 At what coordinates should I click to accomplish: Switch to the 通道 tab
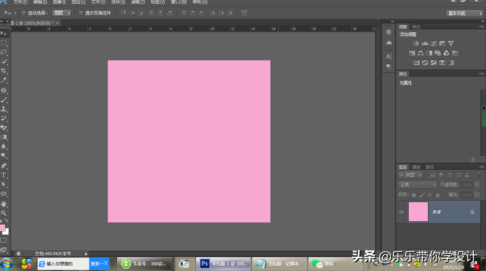416,167
